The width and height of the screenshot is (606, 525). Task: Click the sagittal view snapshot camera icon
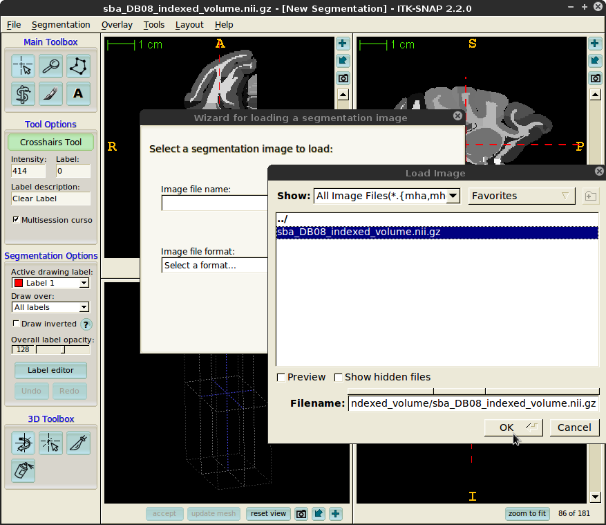click(x=596, y=78)
